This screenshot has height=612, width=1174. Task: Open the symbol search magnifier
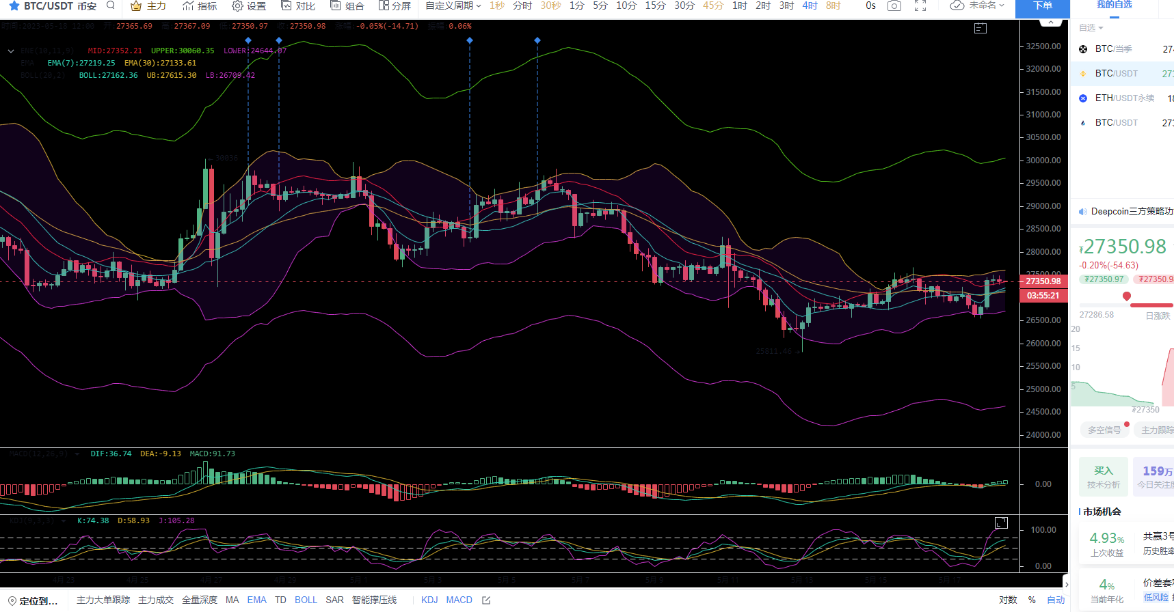(111, 6)
